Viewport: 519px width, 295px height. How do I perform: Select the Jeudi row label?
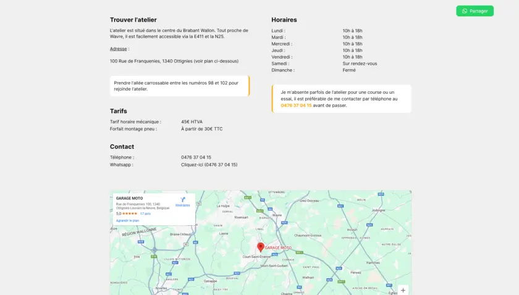(x=278, y=51)
